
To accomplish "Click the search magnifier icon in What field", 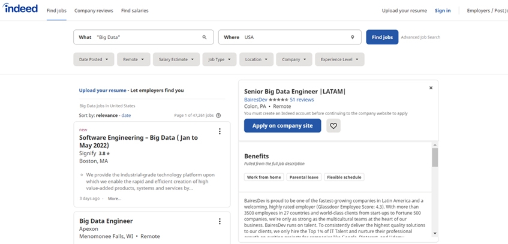I will [x=205, y=37].
